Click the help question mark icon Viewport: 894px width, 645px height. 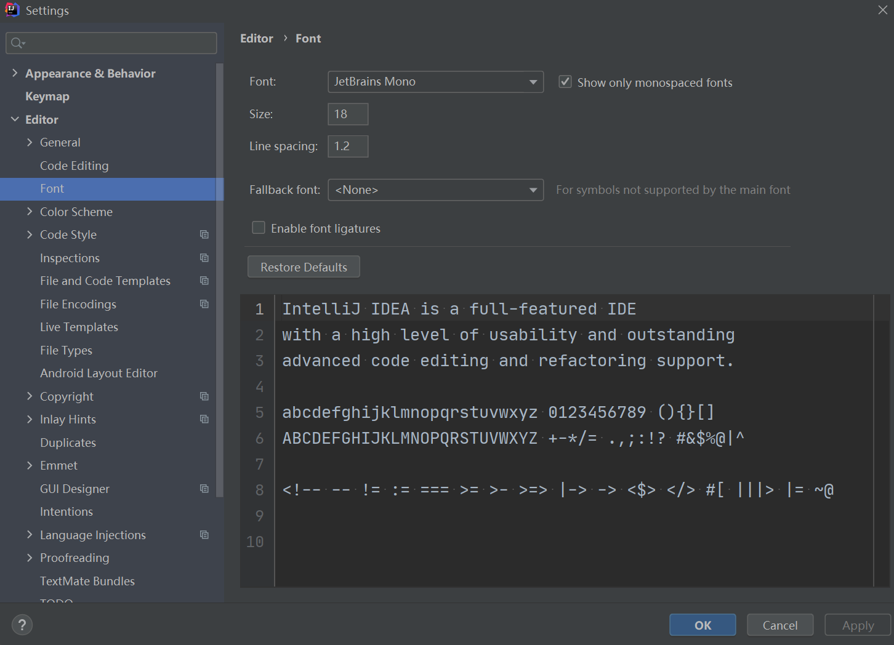pos(22,625)
